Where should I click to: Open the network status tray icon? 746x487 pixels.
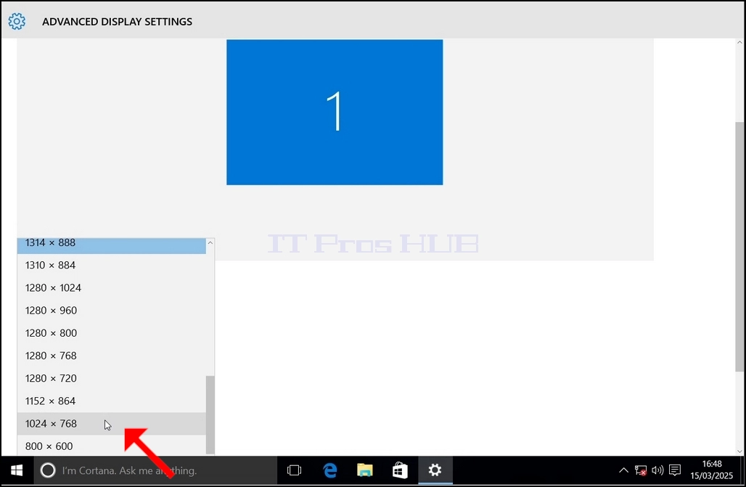641,470
